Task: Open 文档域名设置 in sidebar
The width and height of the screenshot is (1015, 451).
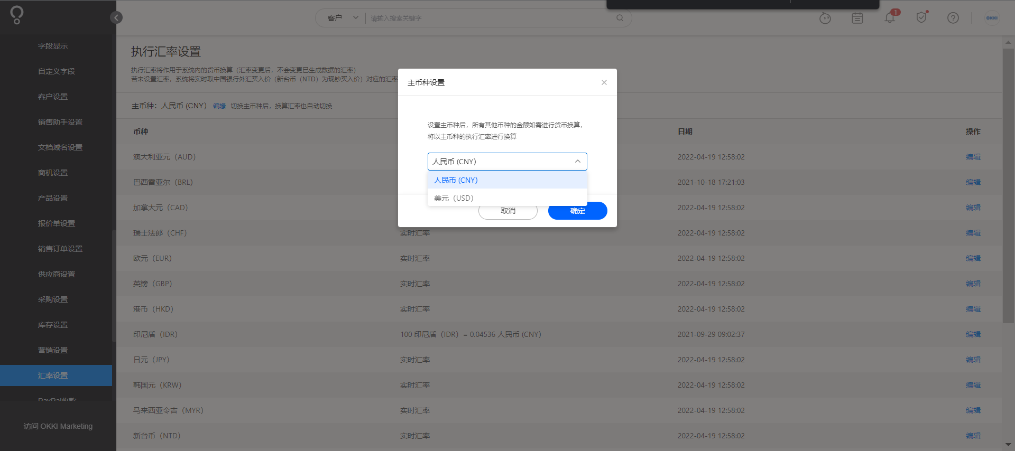Action: point(60,147)
